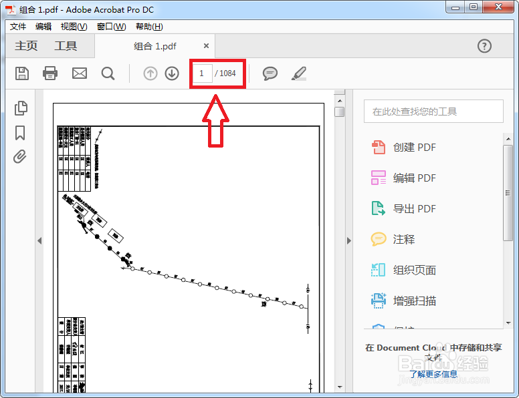Click the 在此处查找您的工具 search box
The height and width of the screenshot is (398, 519).
433,112
